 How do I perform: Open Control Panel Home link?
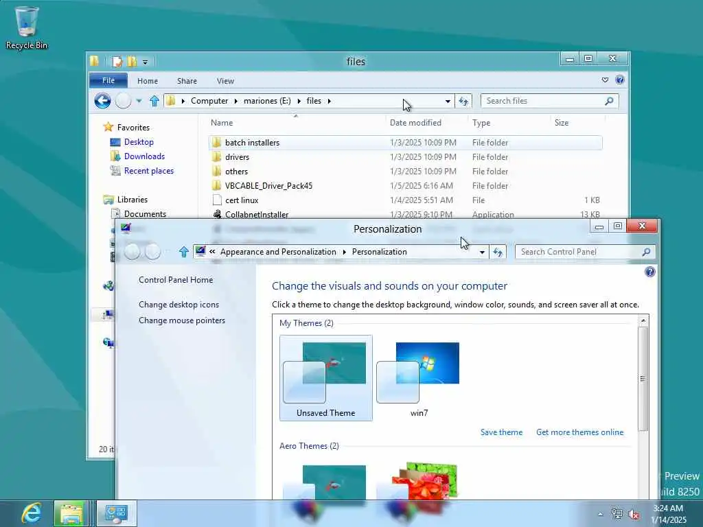pyautogui.click(x=176, y=280)
